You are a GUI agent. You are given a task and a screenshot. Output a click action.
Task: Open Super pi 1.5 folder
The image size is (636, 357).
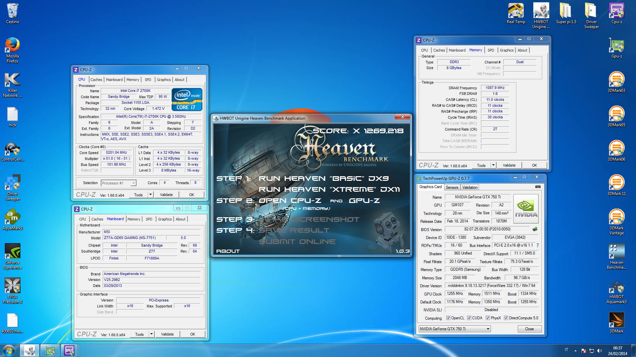tap(566, 13)
